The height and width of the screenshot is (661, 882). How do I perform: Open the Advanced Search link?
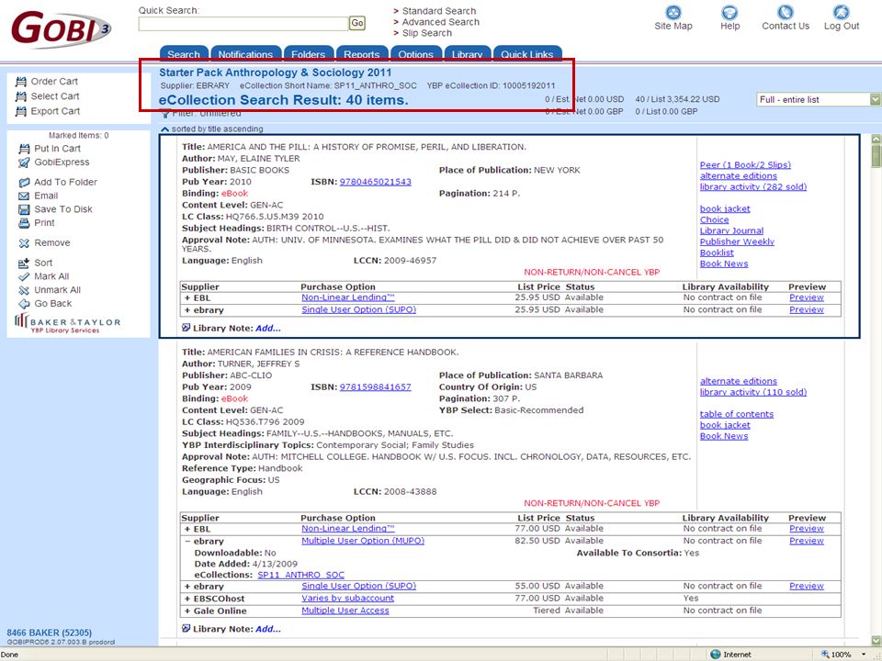[440, 22]
